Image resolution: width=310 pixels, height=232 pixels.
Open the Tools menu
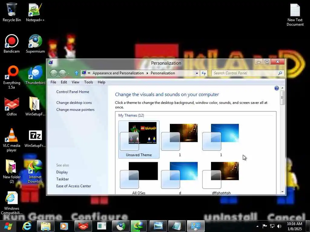88,82
